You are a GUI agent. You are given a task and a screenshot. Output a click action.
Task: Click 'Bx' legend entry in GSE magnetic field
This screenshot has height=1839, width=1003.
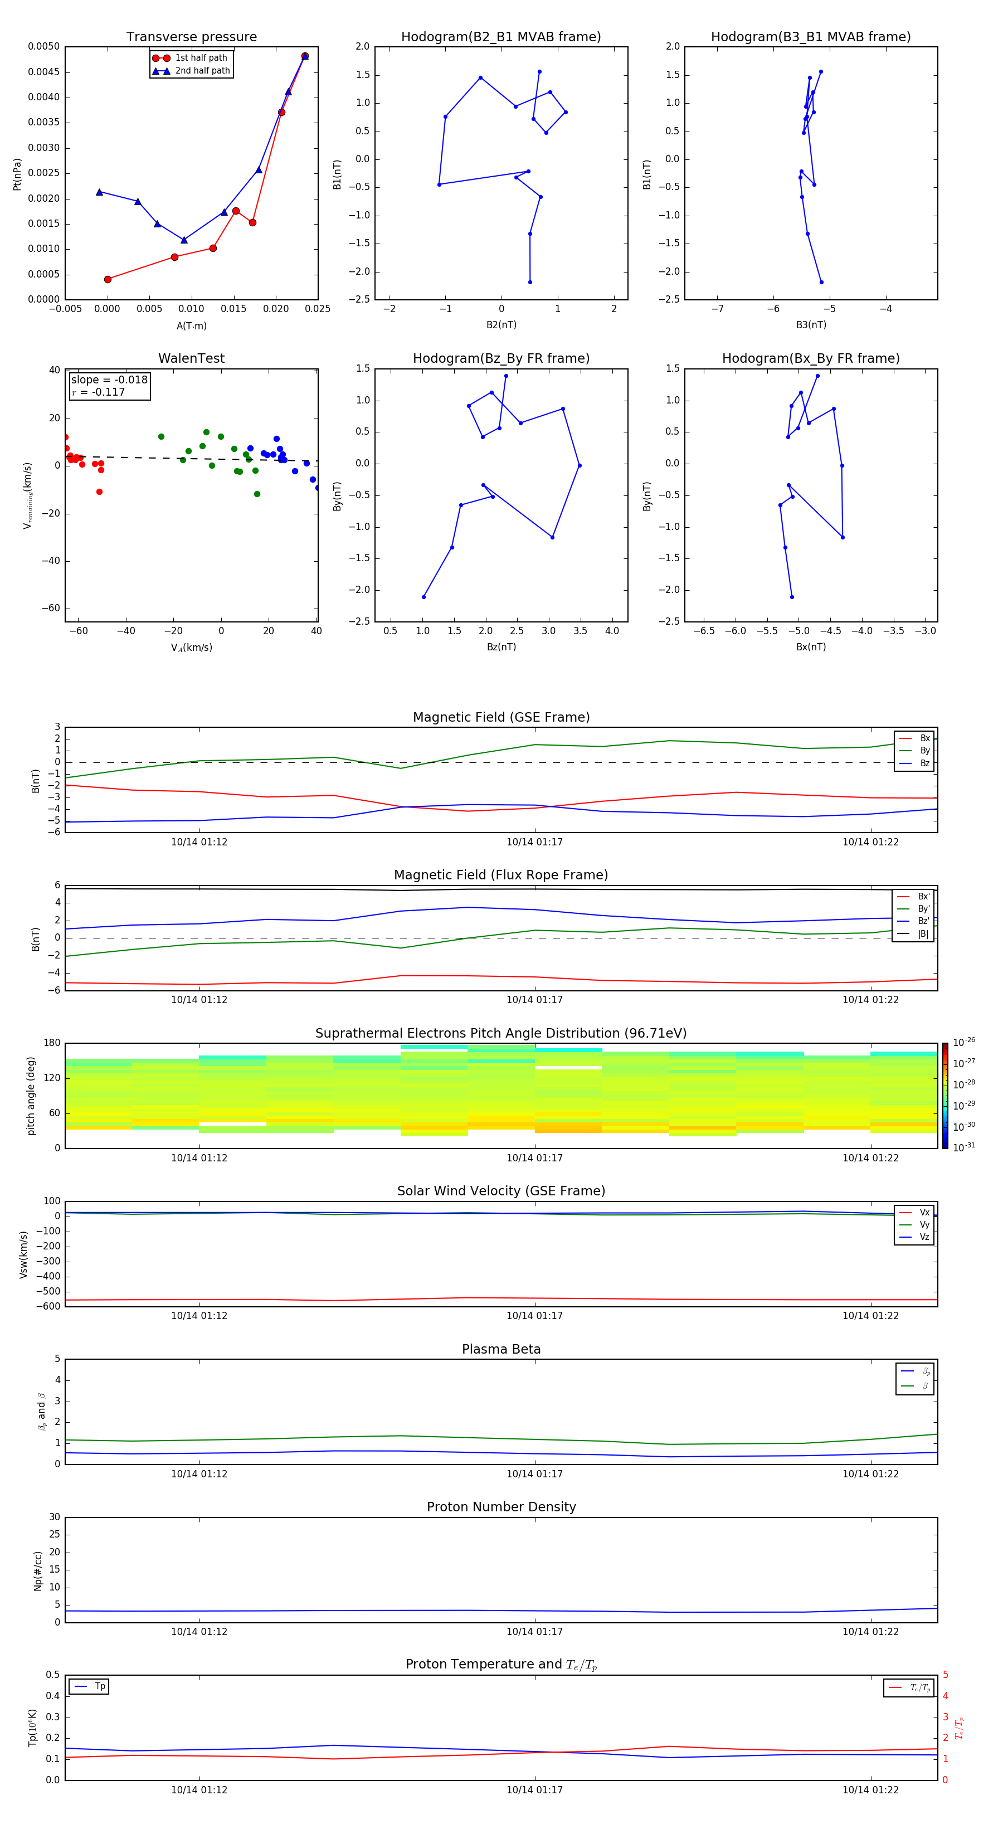[x=914, y=738]
